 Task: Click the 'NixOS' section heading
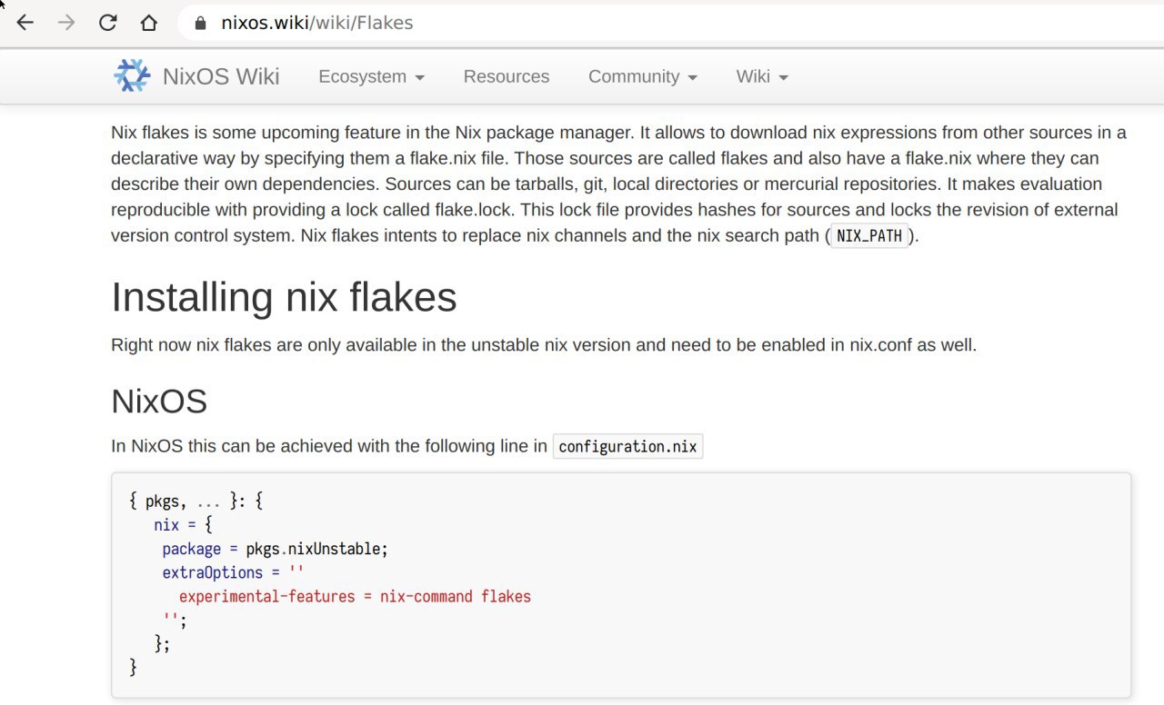(x=159, y=401)
